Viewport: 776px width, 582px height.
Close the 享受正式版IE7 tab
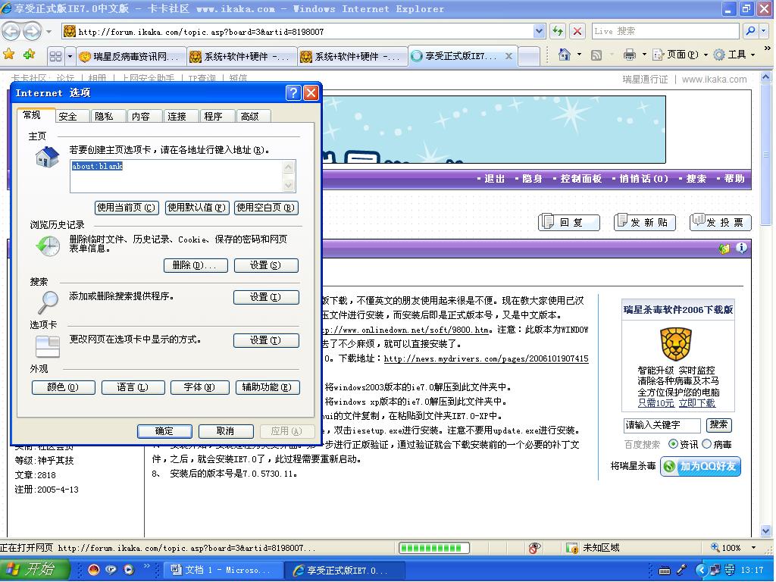coord(508,56)
